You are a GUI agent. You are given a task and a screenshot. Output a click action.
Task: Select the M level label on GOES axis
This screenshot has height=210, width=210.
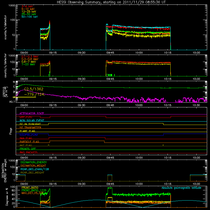(x=14, y=82)
